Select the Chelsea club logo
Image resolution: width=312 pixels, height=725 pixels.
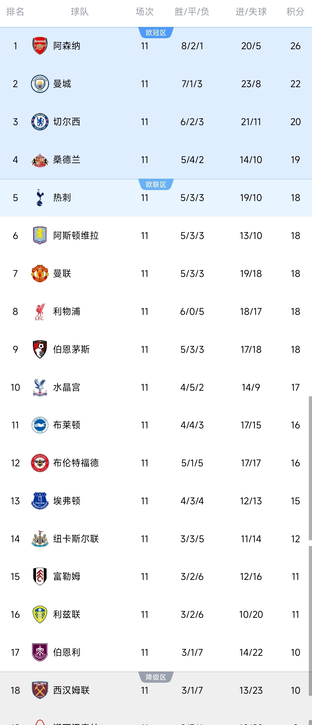[40, 122]
